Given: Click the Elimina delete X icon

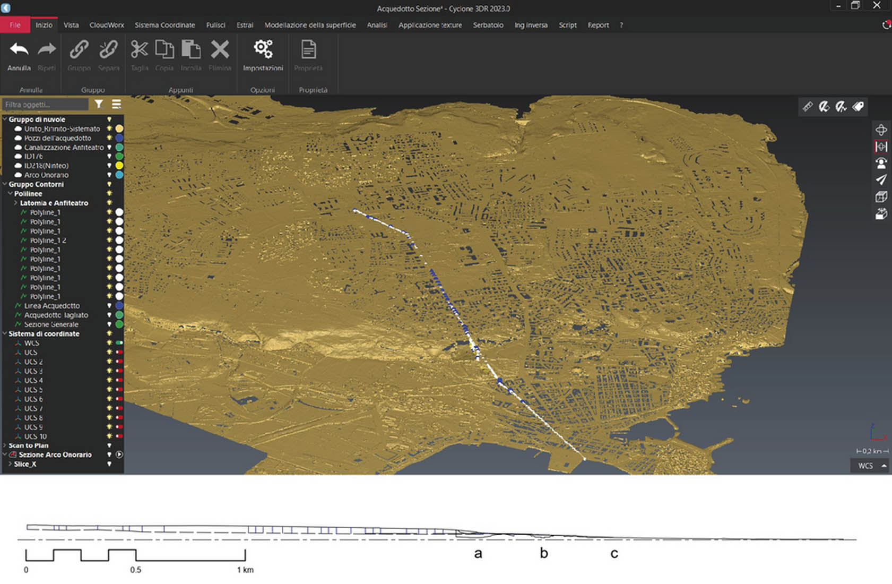Looking at the screenshot, I should pos(220,50).
